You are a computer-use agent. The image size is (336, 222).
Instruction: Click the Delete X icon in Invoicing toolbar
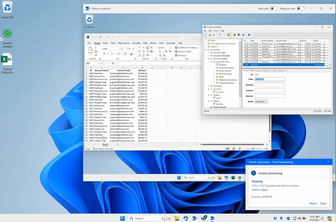[214, 35]
